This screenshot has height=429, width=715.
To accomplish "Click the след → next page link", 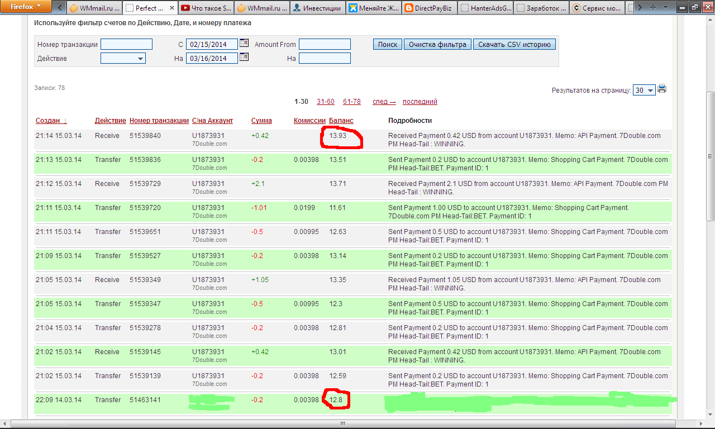I will point(384,102).
